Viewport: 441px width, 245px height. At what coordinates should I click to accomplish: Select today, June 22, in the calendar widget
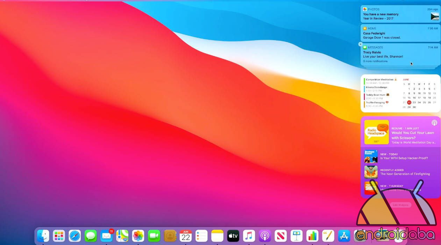(x=409, y=102)
